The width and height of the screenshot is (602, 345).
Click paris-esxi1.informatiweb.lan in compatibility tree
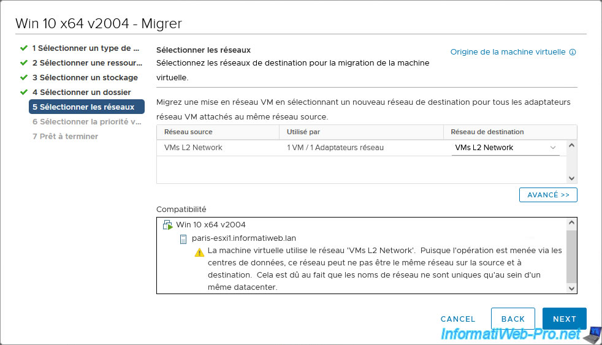click(x=244, y=238)
